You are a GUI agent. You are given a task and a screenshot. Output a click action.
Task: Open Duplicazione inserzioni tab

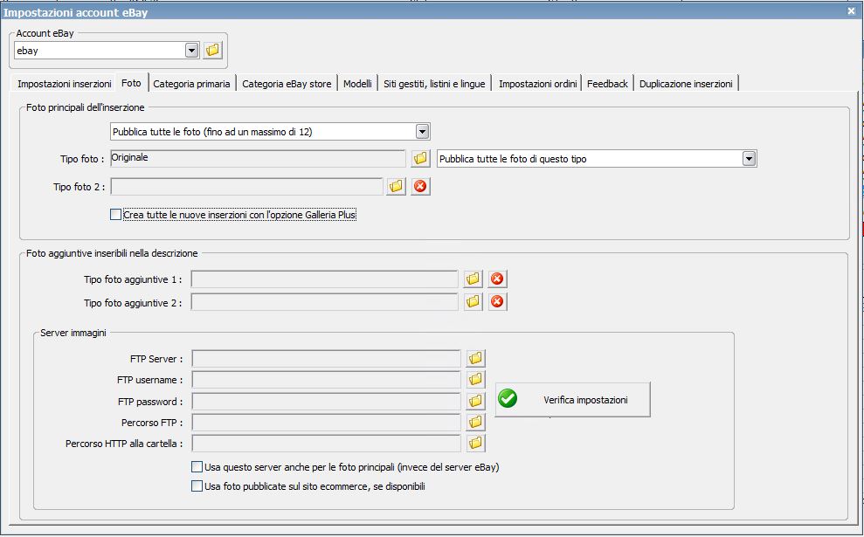click(x=686, y=84)
